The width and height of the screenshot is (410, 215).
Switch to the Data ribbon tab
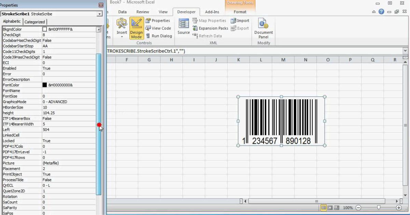tap(122, 12)
